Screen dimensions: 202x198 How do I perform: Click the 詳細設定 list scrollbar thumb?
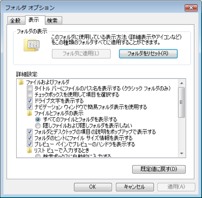[182, 102]
